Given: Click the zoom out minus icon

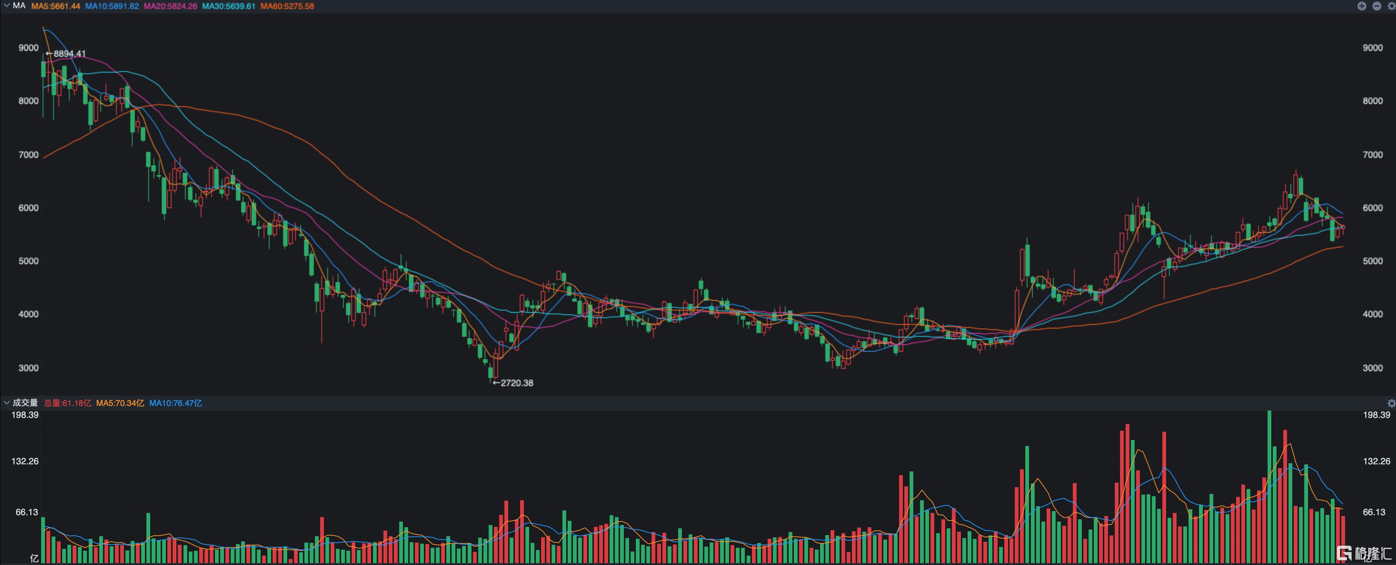Looking at the screenshot, I should tap(1377, 6).
